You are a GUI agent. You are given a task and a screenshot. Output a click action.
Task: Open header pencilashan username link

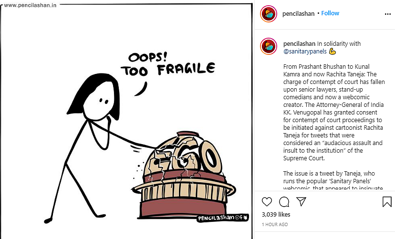pos(298,14)
